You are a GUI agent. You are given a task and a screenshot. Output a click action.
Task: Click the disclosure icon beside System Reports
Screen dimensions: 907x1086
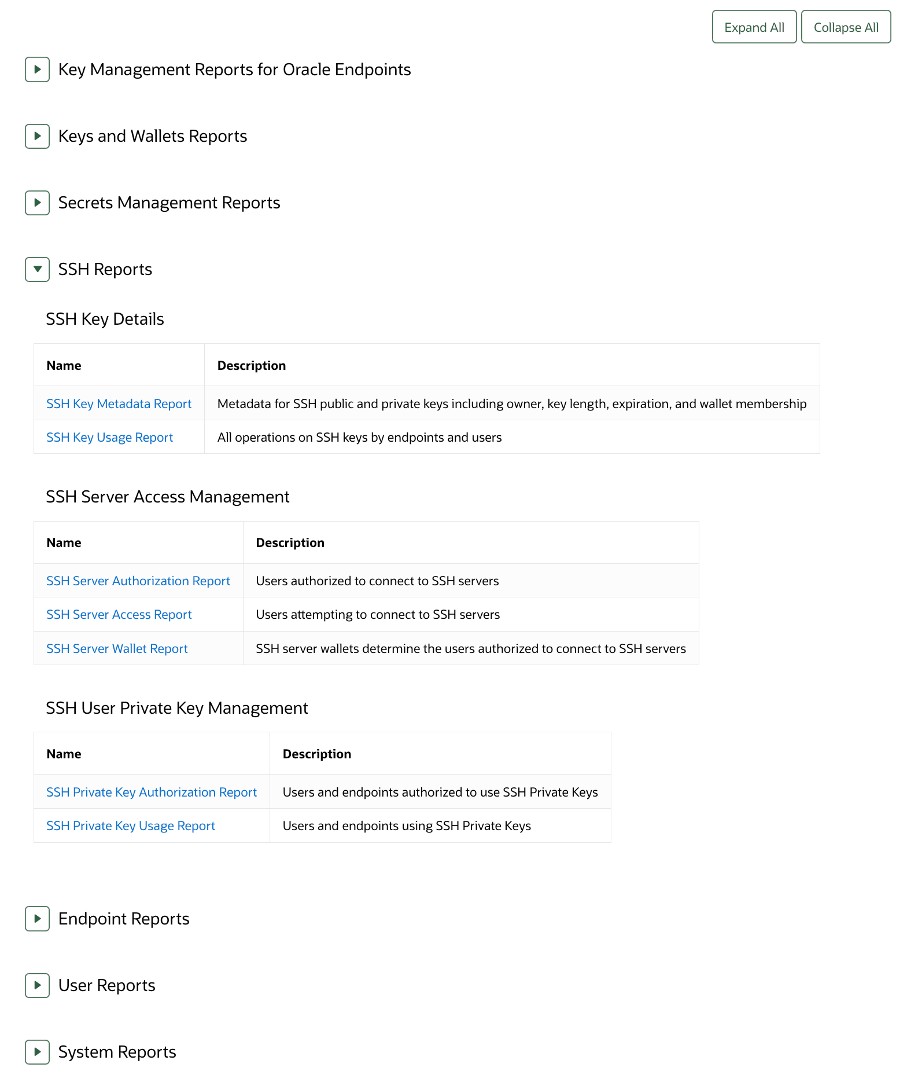coord(37,1052)
